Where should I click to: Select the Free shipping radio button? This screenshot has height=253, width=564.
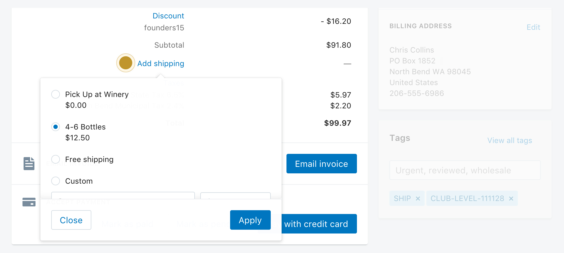[56, 159]
